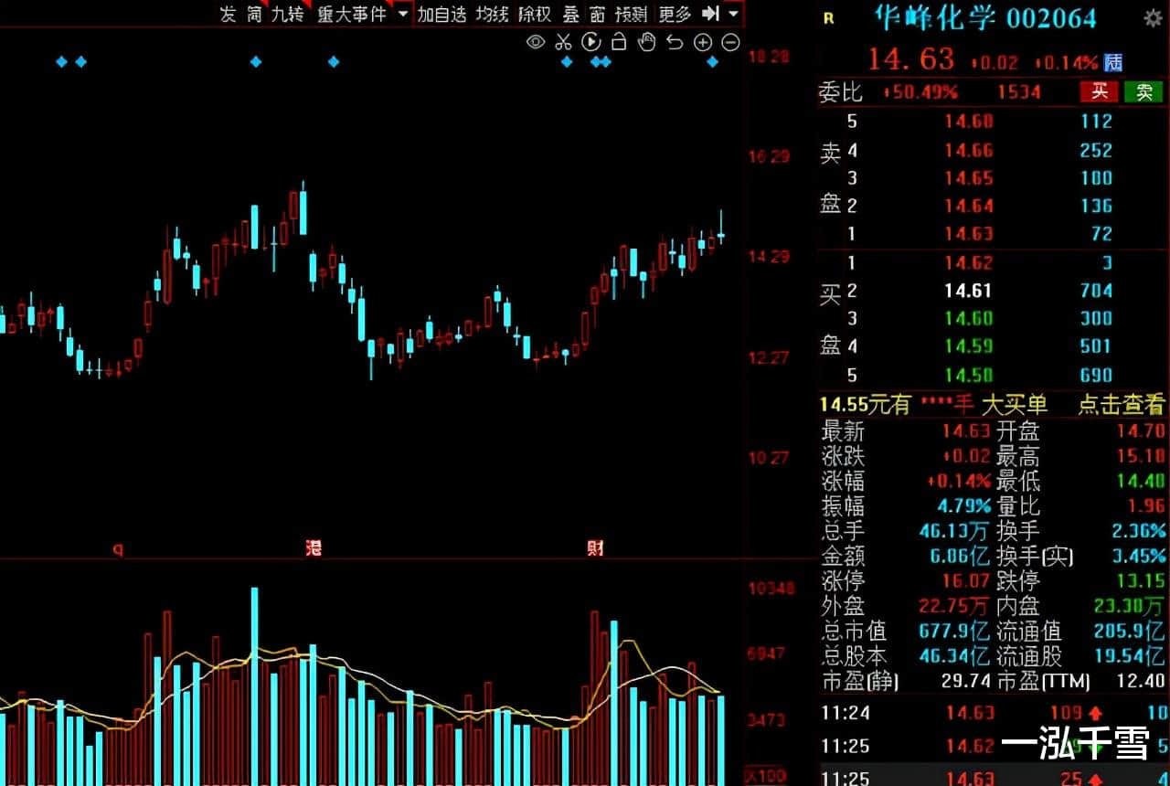Toggle the 九转 indicator
This screenshot has height=786, width=1170.
287,14
